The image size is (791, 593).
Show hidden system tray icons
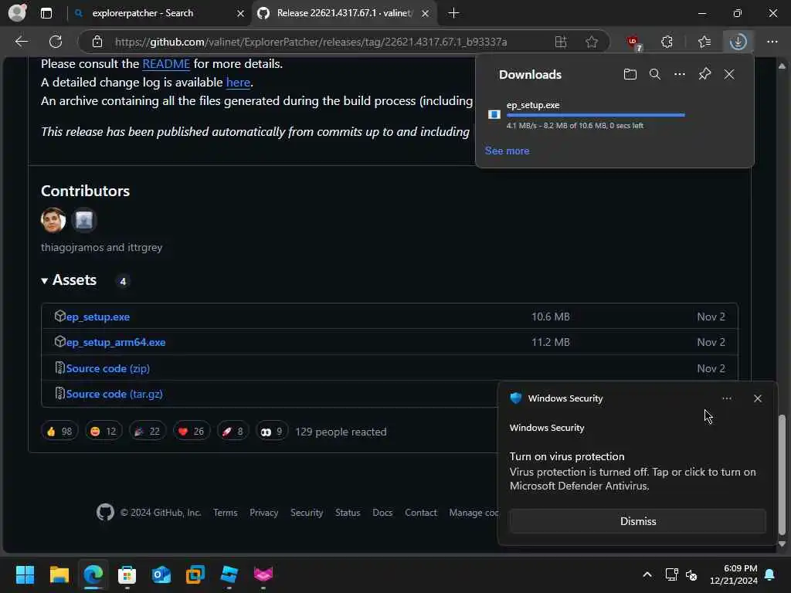(x=647, y=574)
